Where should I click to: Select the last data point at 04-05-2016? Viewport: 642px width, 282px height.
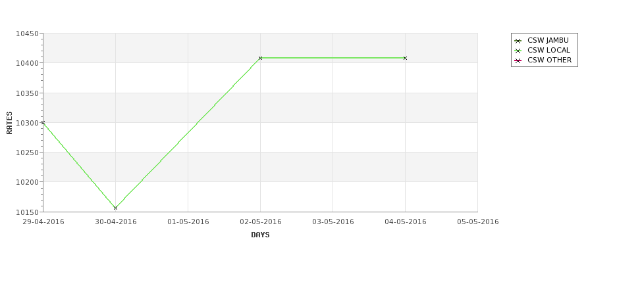pos(406,58)
